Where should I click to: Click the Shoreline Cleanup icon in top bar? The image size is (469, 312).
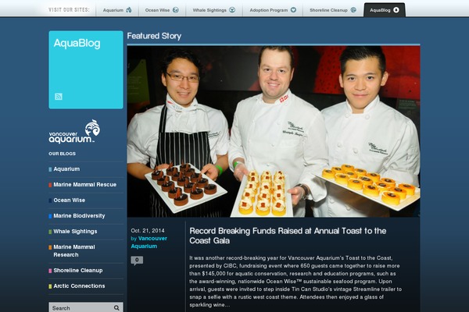click(353, 10)
